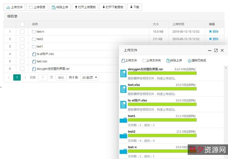This screenshot has height=159, width=228.
Task: Maximize the 上传文件 panel
Action: click(x=216, y=51)
